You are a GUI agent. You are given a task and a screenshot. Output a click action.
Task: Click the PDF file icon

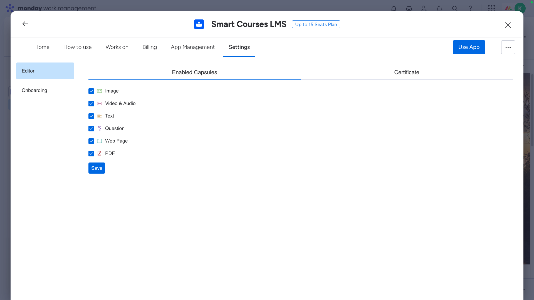point(99,154)
